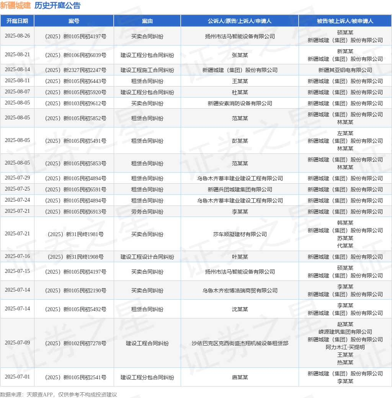Image resolution: width=392 pixels, height=398 pixels.
Task: Click defendant 新疆其亚铝电有限公司
Action: pyautogui.click(x=345, y=70)
